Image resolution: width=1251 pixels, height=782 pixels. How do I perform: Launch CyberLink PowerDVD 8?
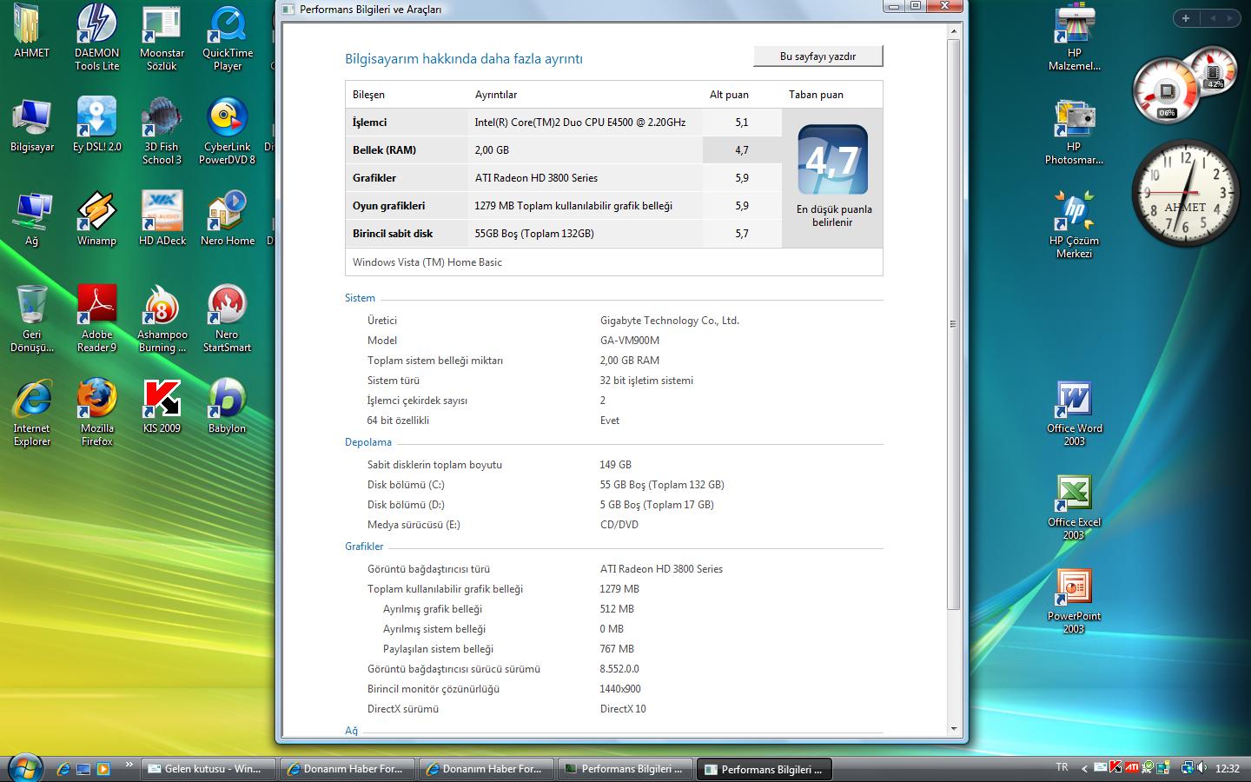[228, 130]
